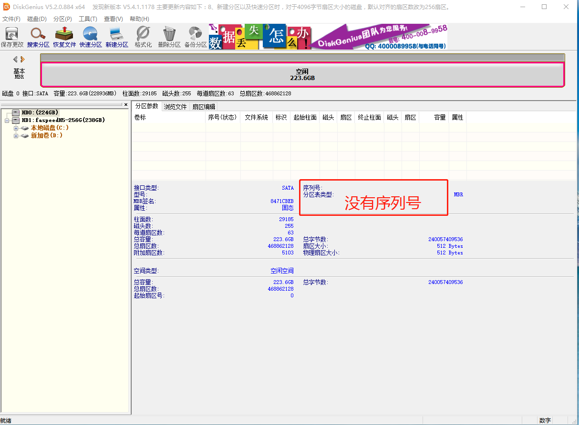Expand the 本地磁盘(C:) tree node
The width and height of the screenshot is (579, 425).
tap(16, 128)
